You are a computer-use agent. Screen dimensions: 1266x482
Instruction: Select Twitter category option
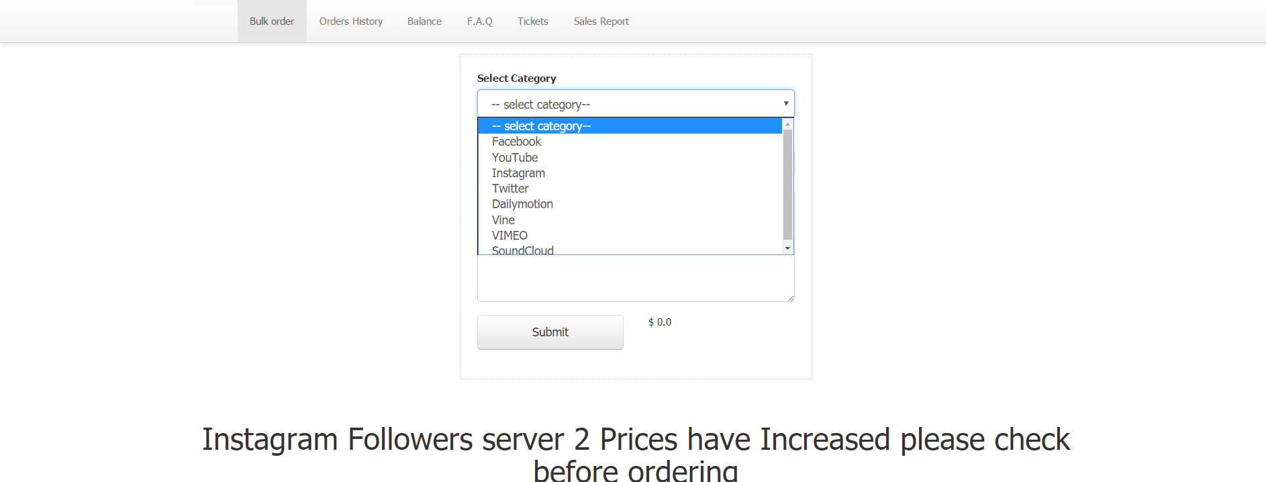[510, 189]
